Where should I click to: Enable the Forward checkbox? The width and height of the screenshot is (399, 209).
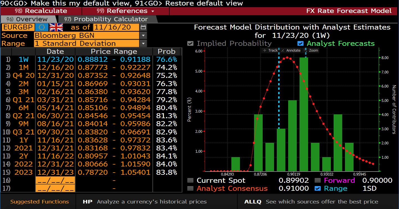coord(318,181)
